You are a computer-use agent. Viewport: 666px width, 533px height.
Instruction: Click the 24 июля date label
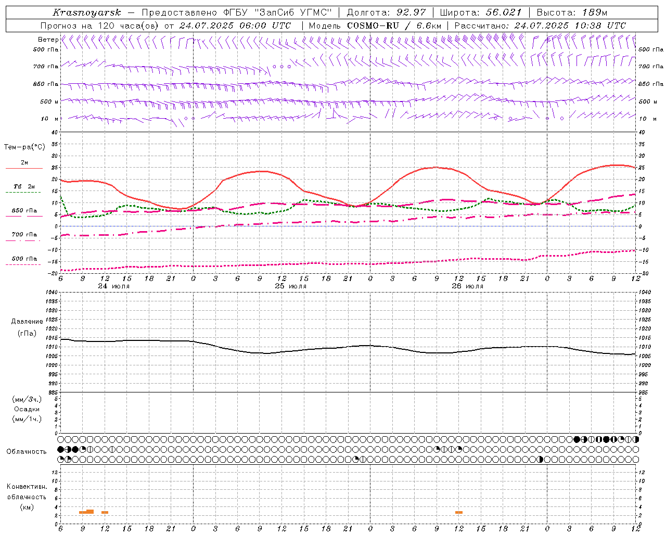tap(114, 286)
